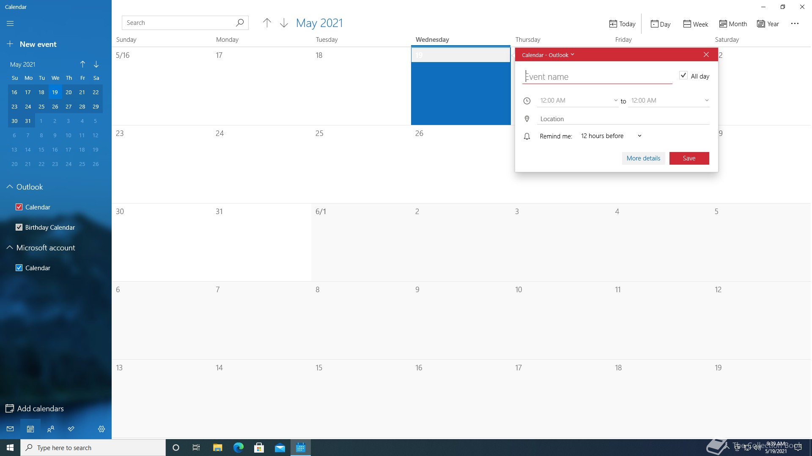Click the Windows Start button
This screenshot has height=456, width=812.
[10, 448]
